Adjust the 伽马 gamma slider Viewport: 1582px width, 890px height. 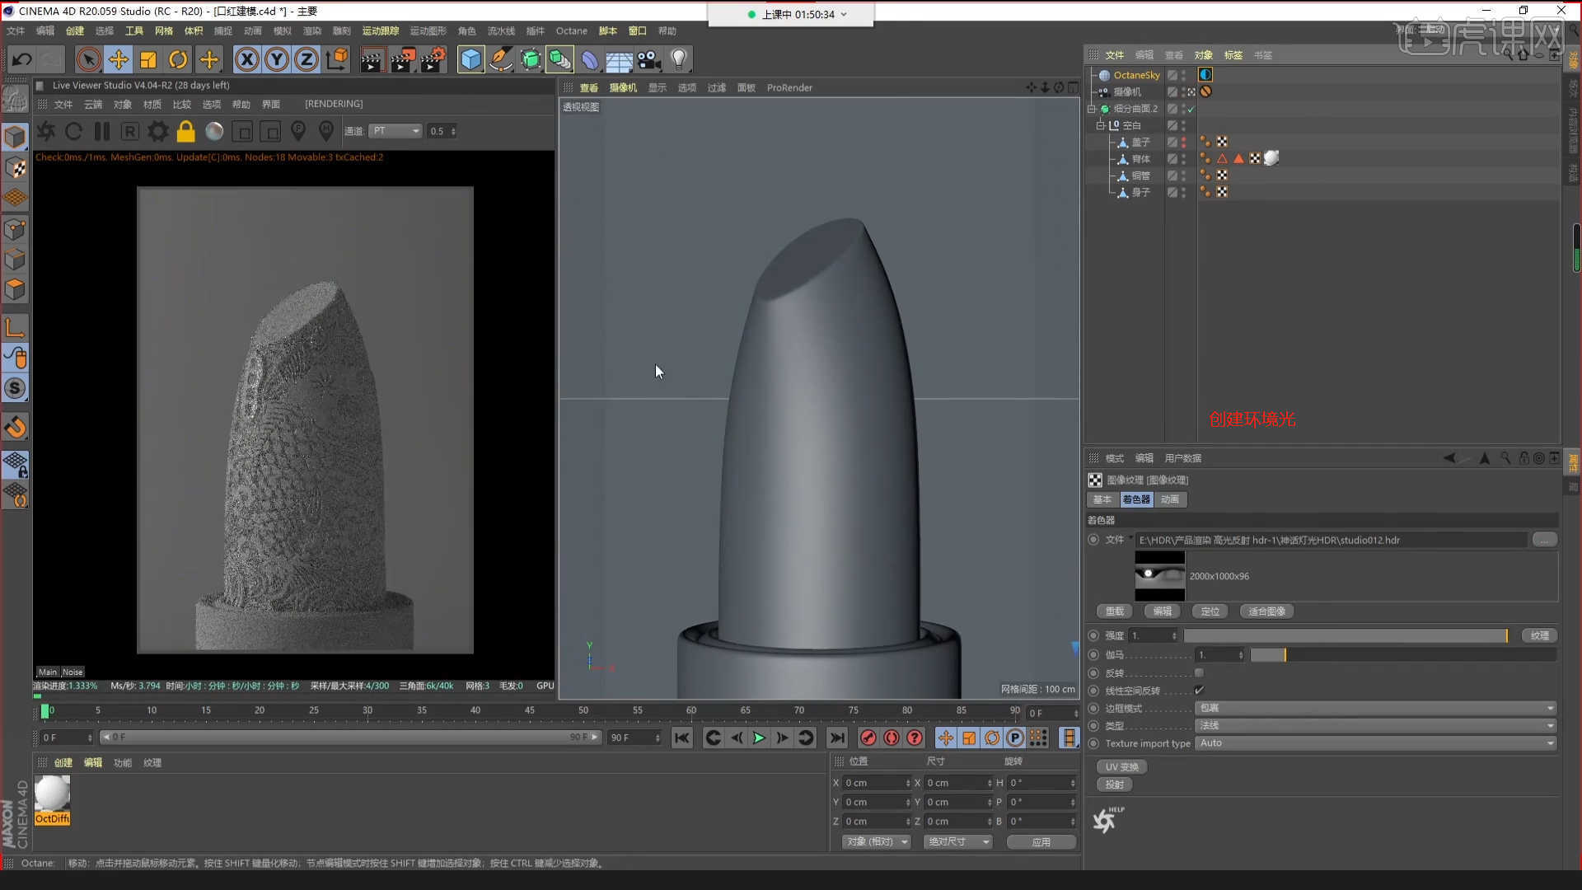click(1403, 655)
